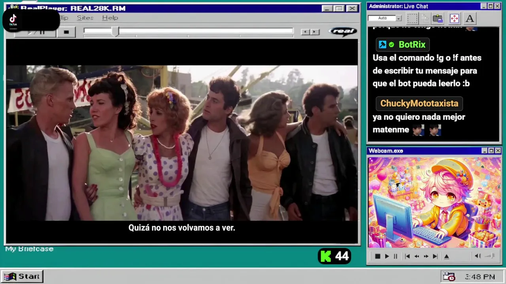Rewind in the Webcam.exe controls

[x=417, y=256]
